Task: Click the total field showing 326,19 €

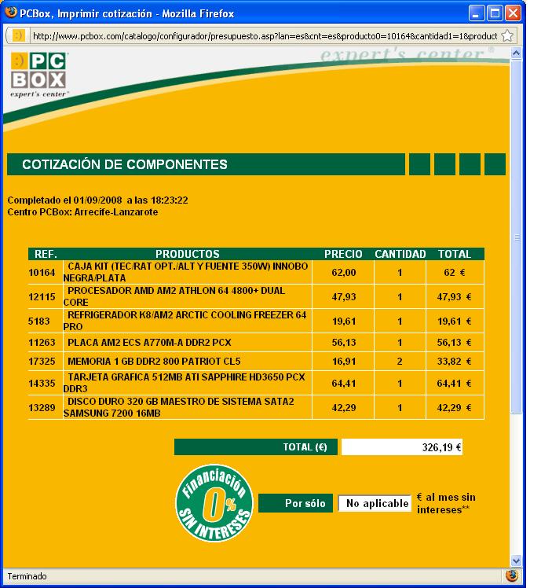Action: (402, 447)
